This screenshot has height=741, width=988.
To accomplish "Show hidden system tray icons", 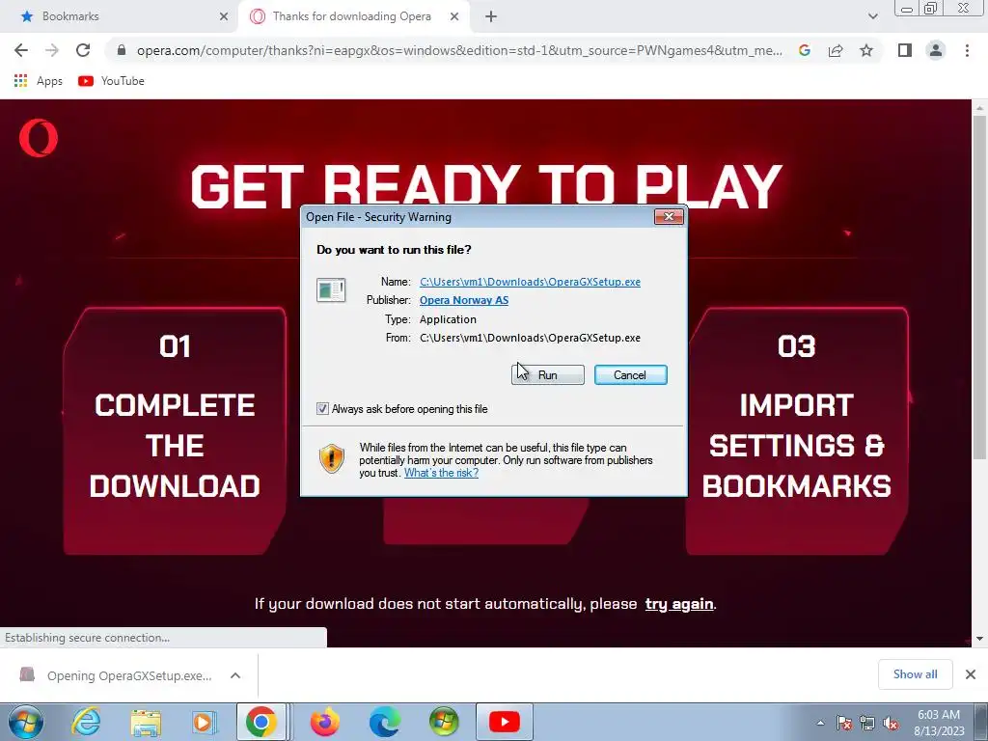I will [820, 723].
